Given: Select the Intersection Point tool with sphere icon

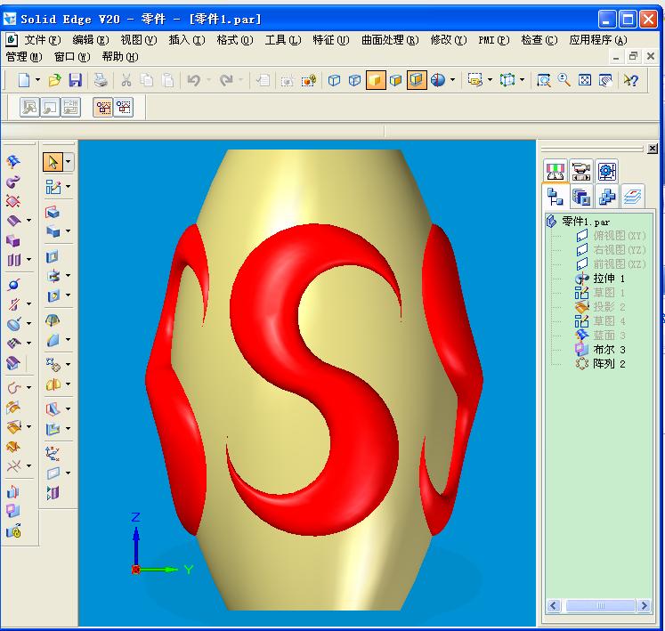Looking at the screenshot, I should pos(14,285).
